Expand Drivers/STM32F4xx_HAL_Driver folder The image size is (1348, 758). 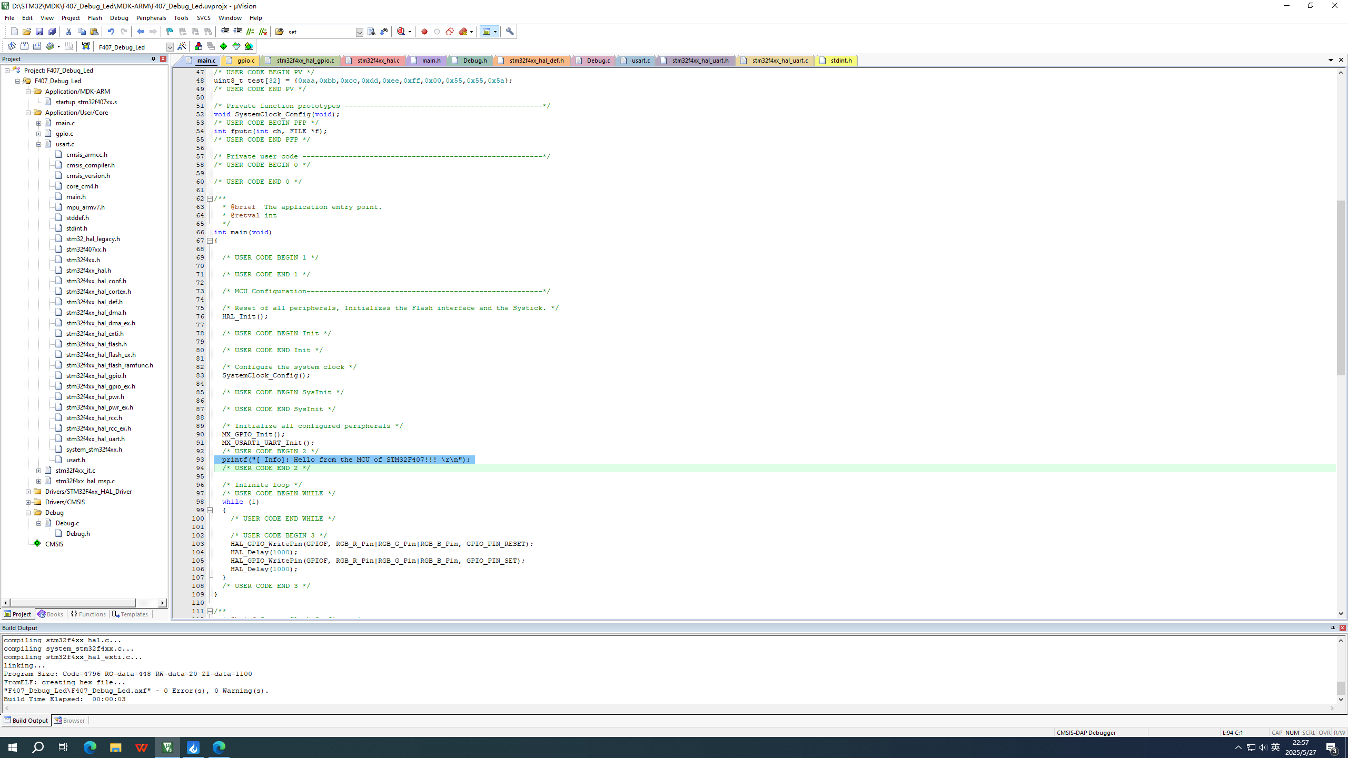point(28,492)
